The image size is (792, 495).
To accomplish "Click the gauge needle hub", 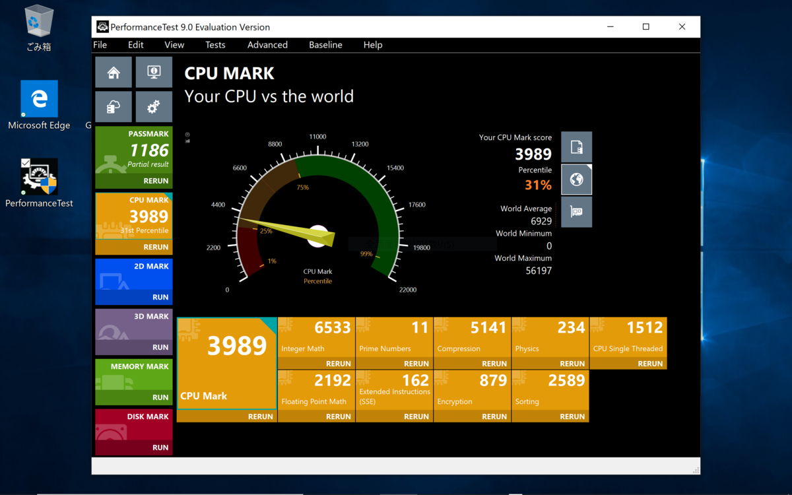I will coord(317,236).
